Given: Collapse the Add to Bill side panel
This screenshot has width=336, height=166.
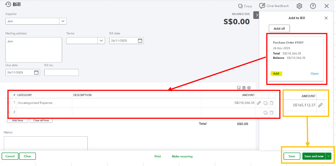Looking at the screenshot, I should [x=256, y=15].
